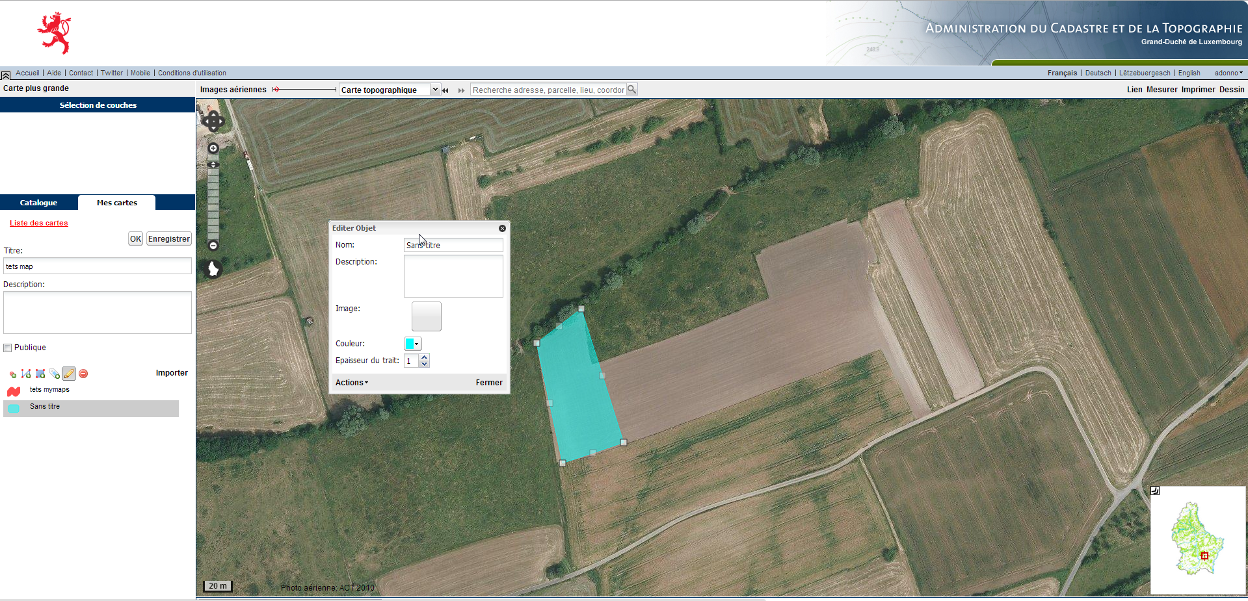Click the map zoom out minus button
The height and width of the screenshot is (601, 1248).
(x=213, y=246)
